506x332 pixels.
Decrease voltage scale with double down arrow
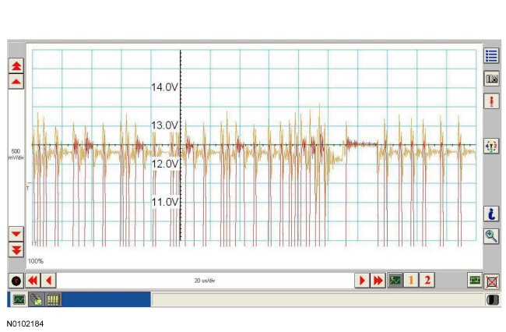click(x=16, y=249)
